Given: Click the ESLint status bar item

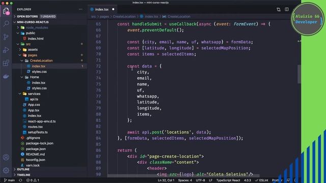Looking at the screenshot, I should 262,180.
